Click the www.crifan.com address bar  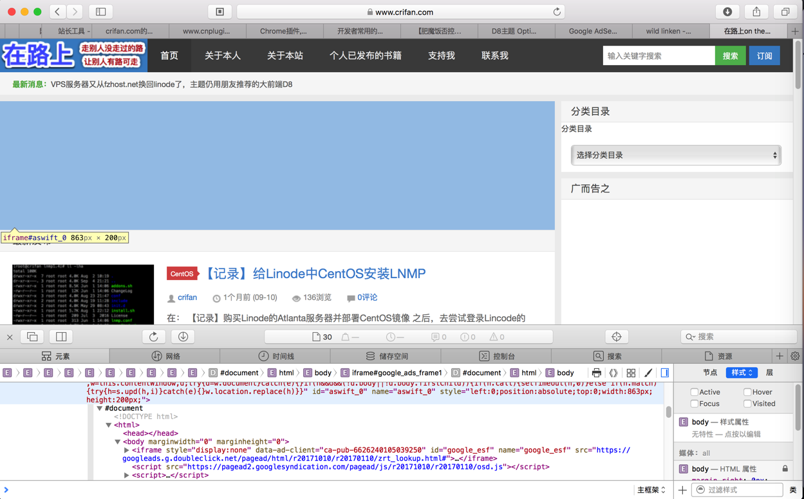pos(402,12)
